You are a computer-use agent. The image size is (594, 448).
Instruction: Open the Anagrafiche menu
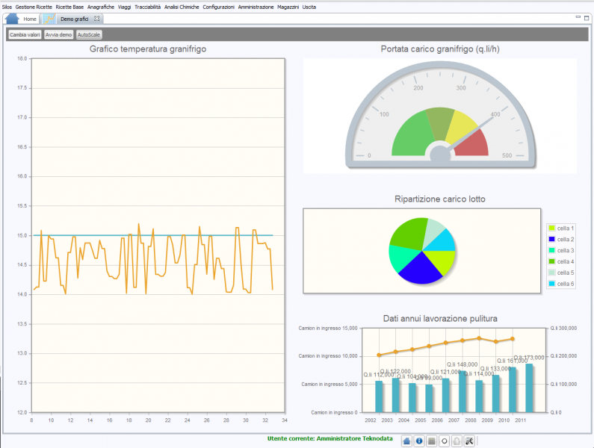click(101, 7)
